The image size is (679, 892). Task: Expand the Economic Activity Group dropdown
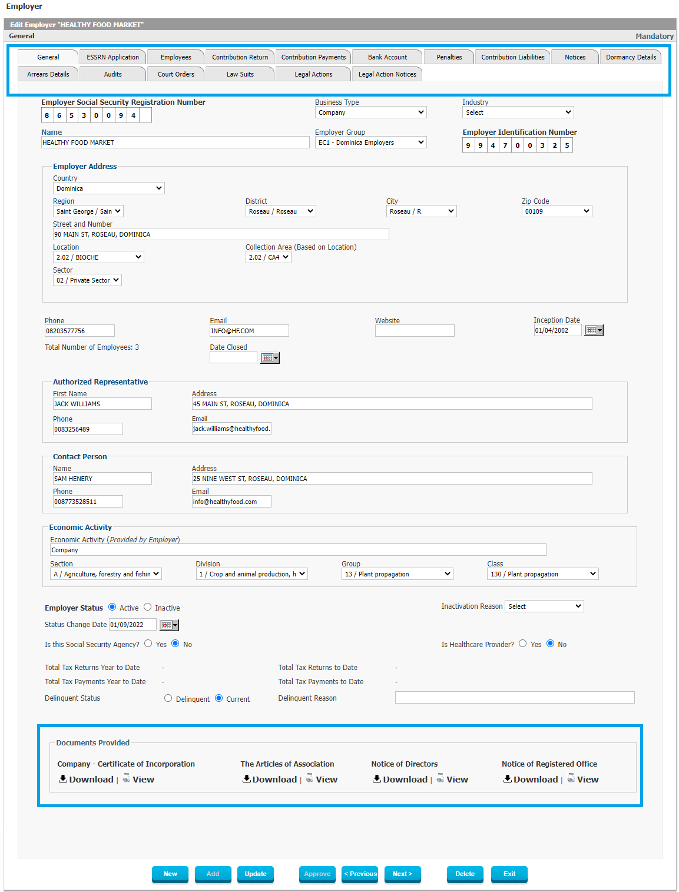coord(398,574)
